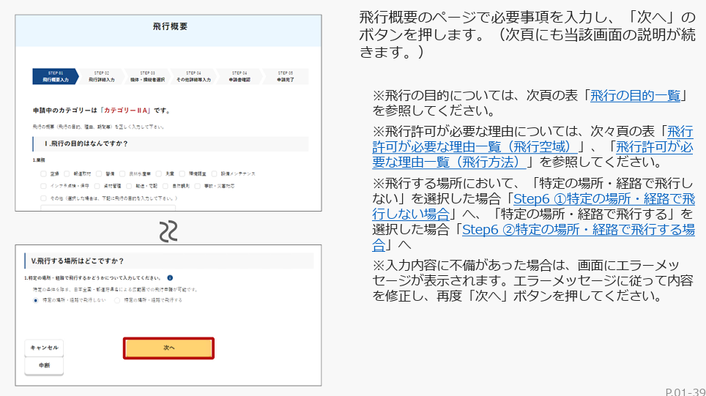The width and height of the screenshot is (706, 396).
Task: Check the 資材管理 checkbox
Action: click(x=97, y=186)
